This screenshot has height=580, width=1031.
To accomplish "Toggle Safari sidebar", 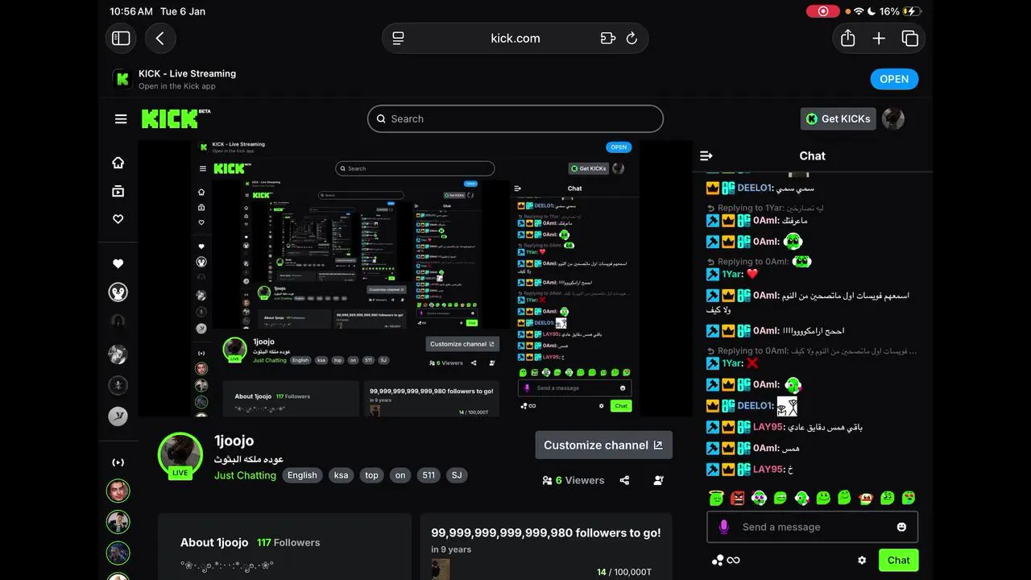I will point(121,38).
